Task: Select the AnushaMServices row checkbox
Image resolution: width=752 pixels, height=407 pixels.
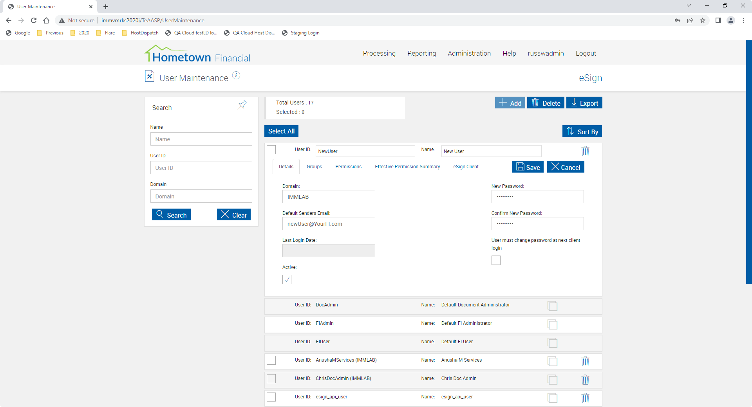Action: click(271, 360)
